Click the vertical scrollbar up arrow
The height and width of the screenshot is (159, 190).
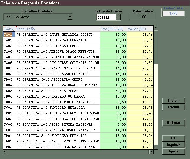(x=156, y=28)
